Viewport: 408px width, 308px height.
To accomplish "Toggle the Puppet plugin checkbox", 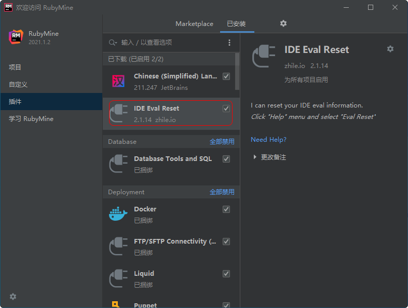I will pyautogui.click(x=226, y=305).
